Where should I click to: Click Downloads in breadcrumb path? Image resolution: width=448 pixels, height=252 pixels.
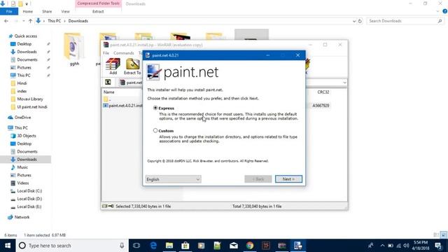click(78, 21)
